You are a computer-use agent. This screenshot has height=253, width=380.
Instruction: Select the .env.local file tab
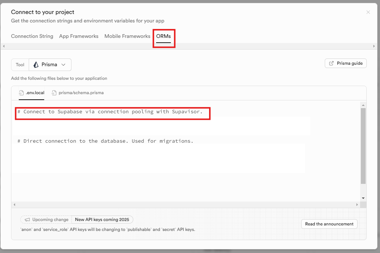tap(32, 93)
